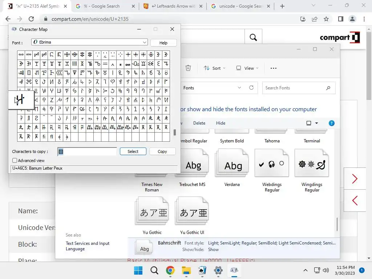This screenshot has height=279, width=372.
Task: Select the Times New Roman font label
Action: [x=152, y=187]
